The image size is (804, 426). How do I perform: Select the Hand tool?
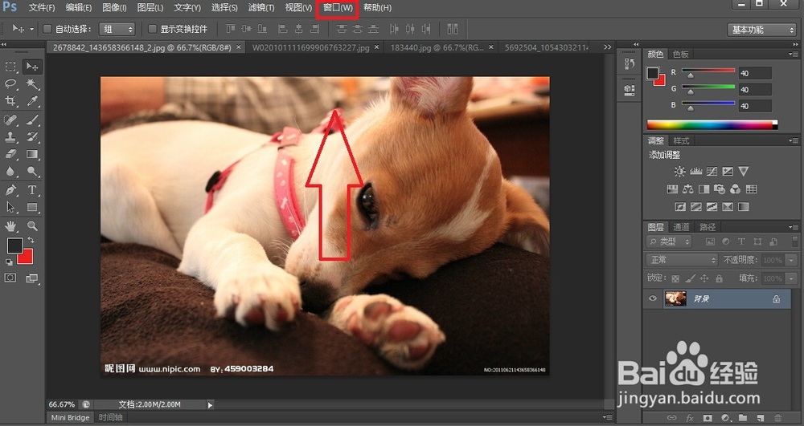click(10, 225)
